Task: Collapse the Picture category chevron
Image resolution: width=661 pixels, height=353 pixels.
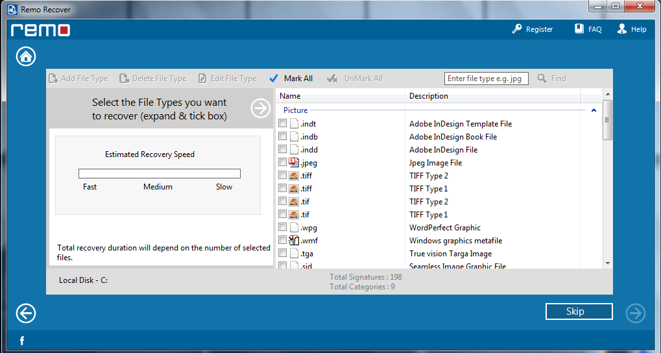Action: click(x=594, y=110)
